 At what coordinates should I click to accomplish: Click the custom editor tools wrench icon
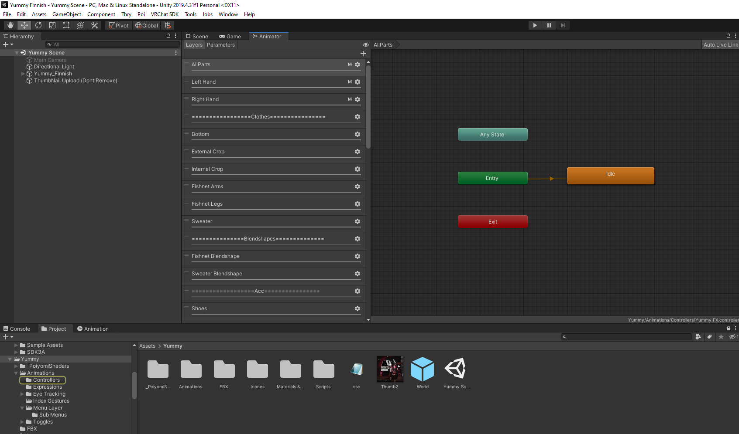pos(94,25)
